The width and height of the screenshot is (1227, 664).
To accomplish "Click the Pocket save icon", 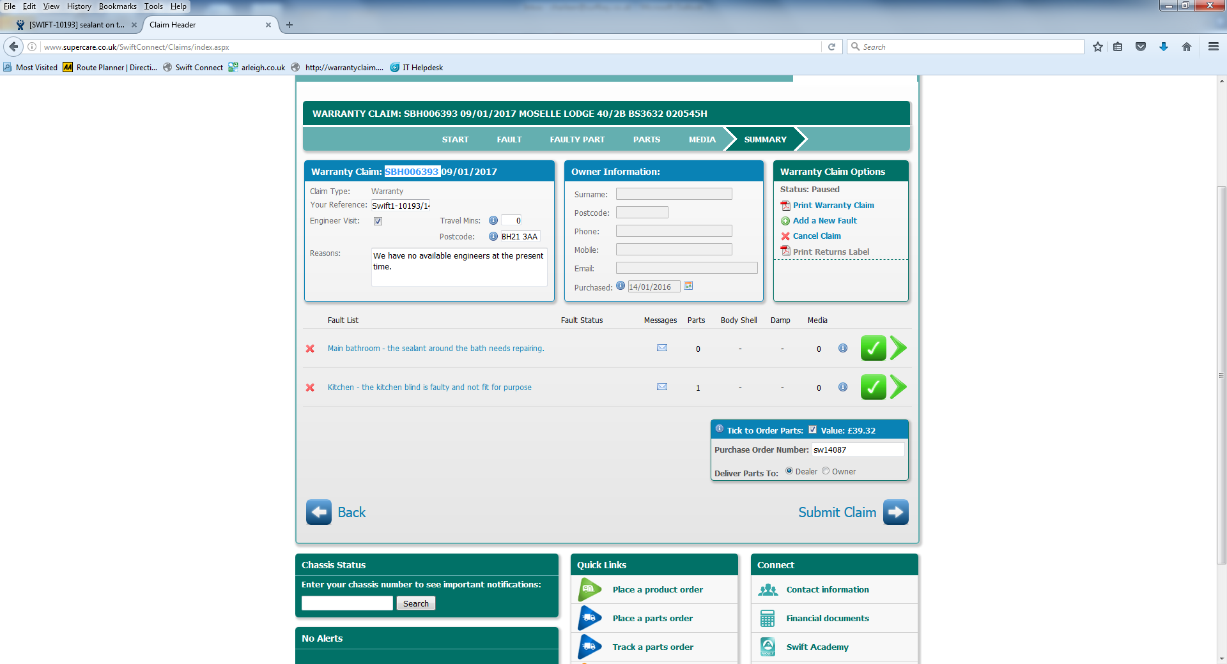I will [1141, 47].
